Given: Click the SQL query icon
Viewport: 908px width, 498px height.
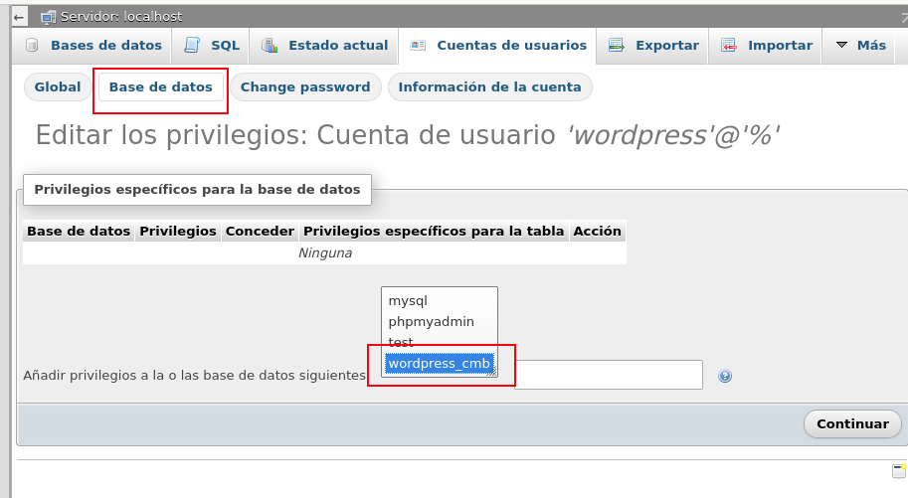Looking at the screenshot, I should [192, 46].
